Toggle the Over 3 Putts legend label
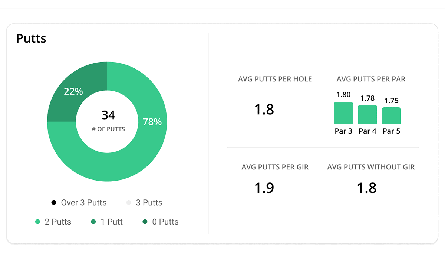The image size is (445, 259). pyautogui.click(x=84, y=203)
